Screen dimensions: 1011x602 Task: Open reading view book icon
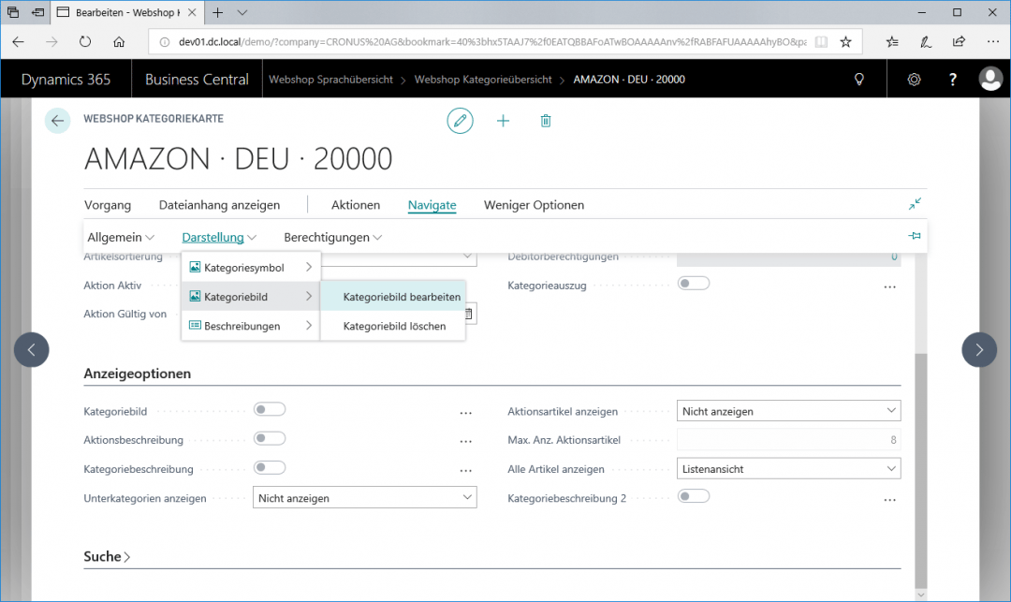(x=821, y=42)
